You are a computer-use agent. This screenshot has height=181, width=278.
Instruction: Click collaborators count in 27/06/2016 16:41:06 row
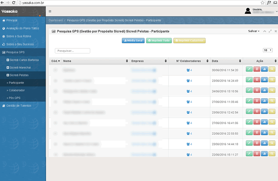189,123
